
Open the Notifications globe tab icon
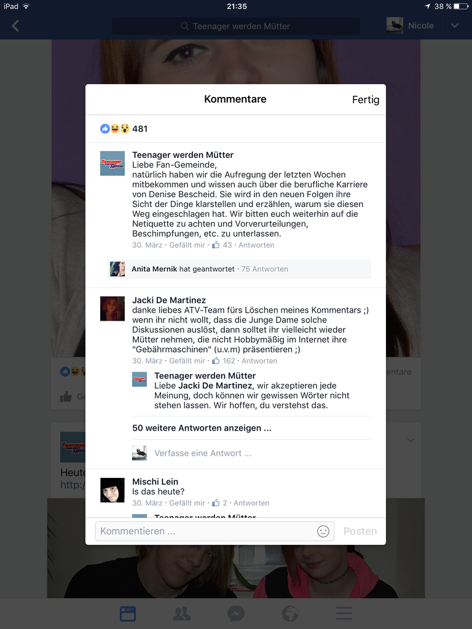point(290,614)
